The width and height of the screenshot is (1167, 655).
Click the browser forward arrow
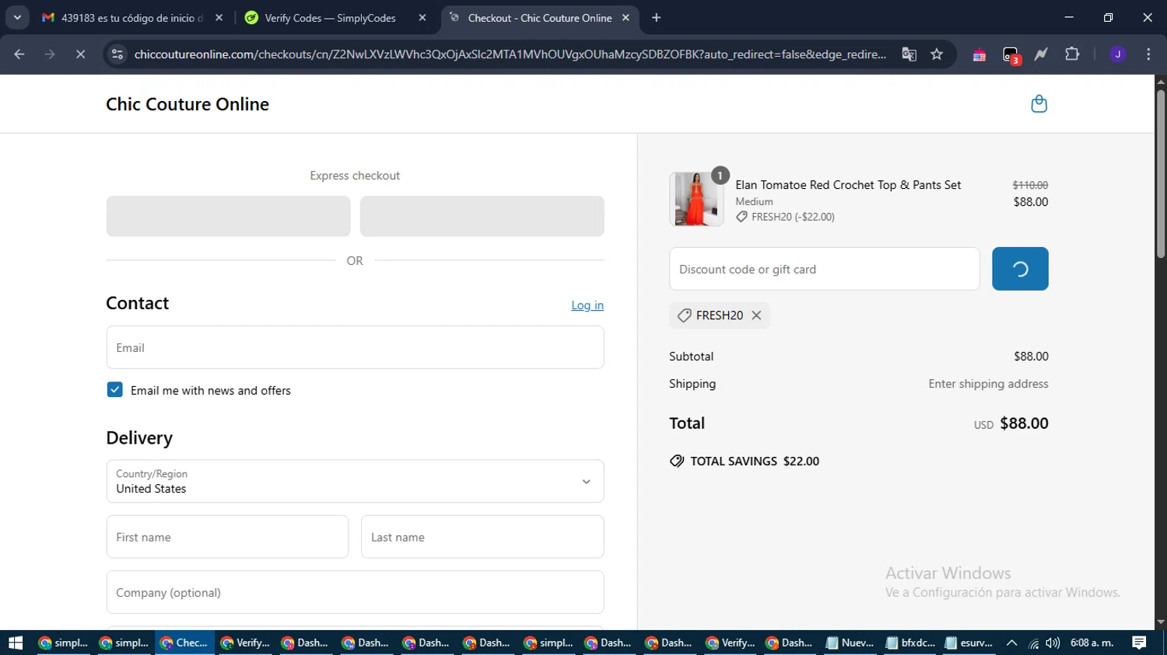click(x=50, y=54)
